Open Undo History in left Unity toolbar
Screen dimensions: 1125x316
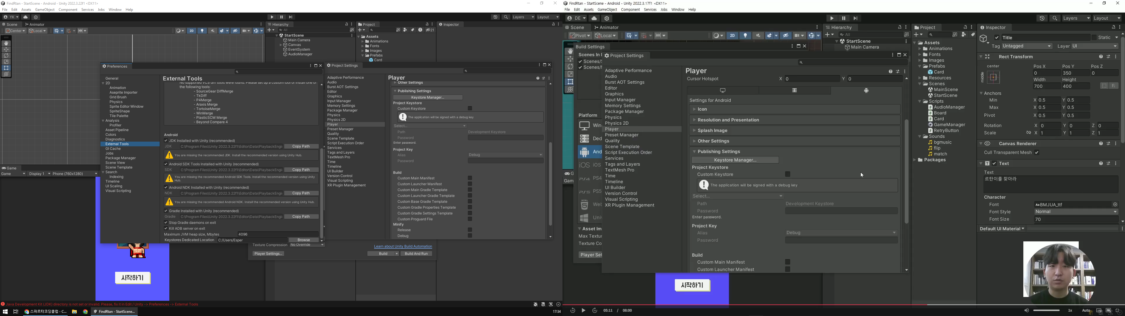pyautogui.click(x=495, y=17)
